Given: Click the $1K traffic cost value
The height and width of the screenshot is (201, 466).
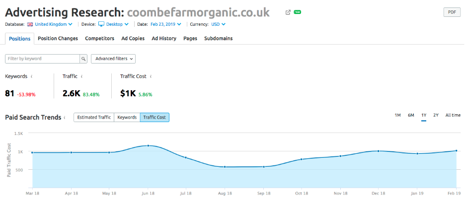Looking at the screenshot, I should pyautogui.click(x=128, y=93).
